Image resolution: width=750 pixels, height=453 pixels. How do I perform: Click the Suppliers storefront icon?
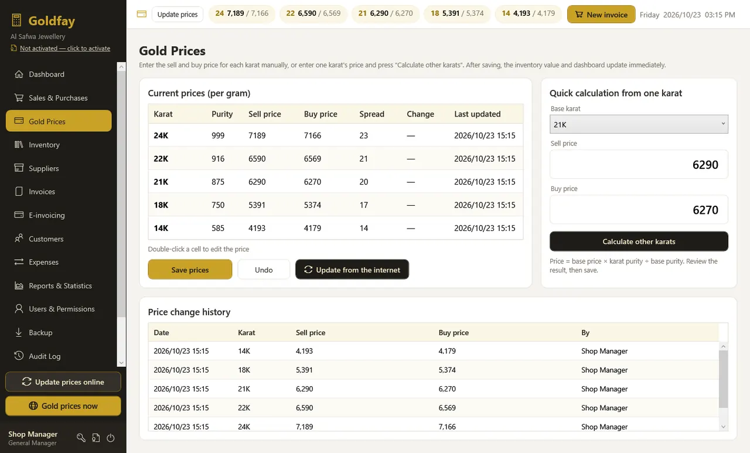pos(19,168)
